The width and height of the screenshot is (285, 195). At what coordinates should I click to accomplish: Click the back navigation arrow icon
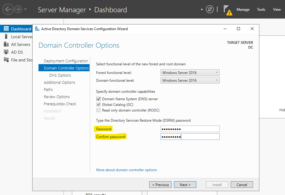8,10
